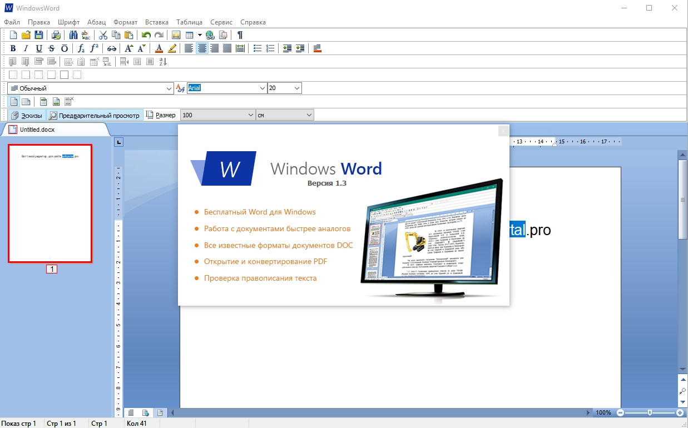Apply superscript formatting f² icon
This screenshot has width=688, height=428.
coord(95,48)
